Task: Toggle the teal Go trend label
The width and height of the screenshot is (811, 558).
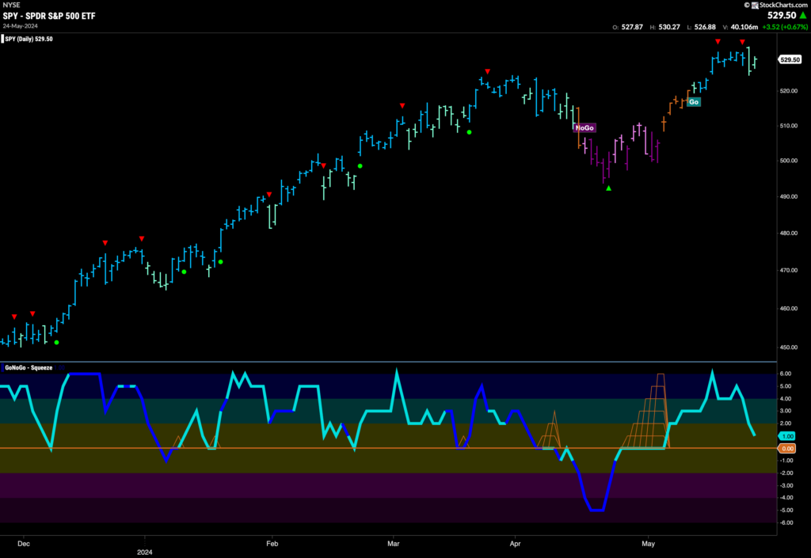Action: tap(693, 102)
